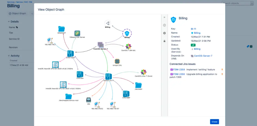Screen dimensions: 257x126
Task: Collapse the Activity section in background
Action: (9, 56)
